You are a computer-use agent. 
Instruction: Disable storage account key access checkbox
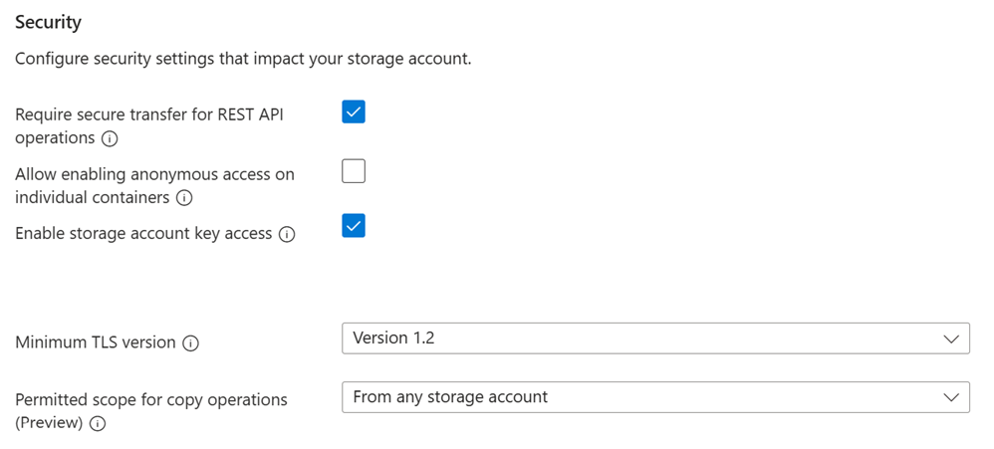click(x=354, y=225)
